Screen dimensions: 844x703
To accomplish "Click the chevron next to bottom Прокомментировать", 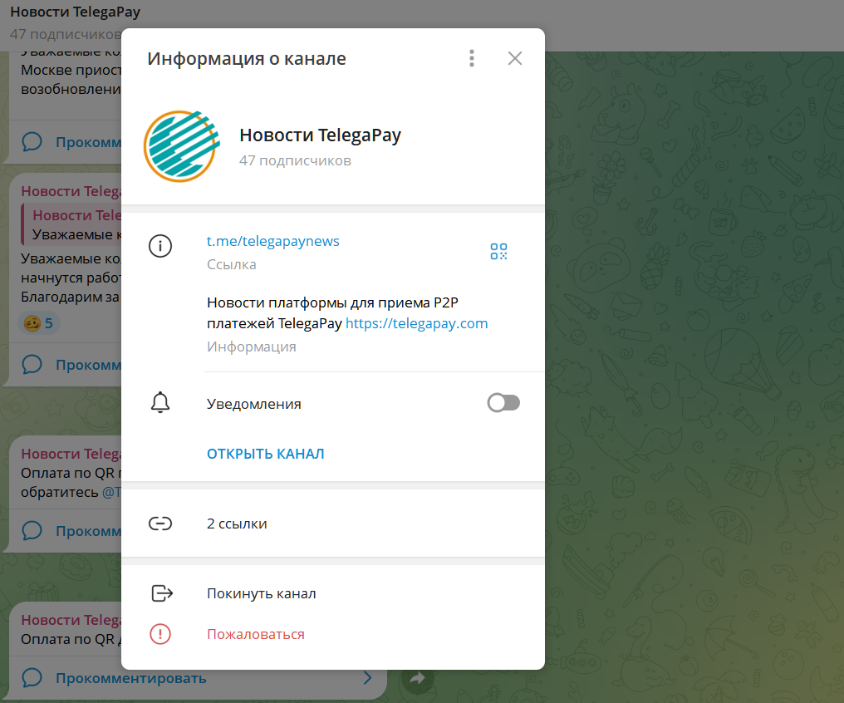I will point(367,678).
